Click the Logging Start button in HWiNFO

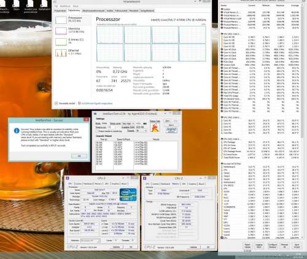coord(259,245)
